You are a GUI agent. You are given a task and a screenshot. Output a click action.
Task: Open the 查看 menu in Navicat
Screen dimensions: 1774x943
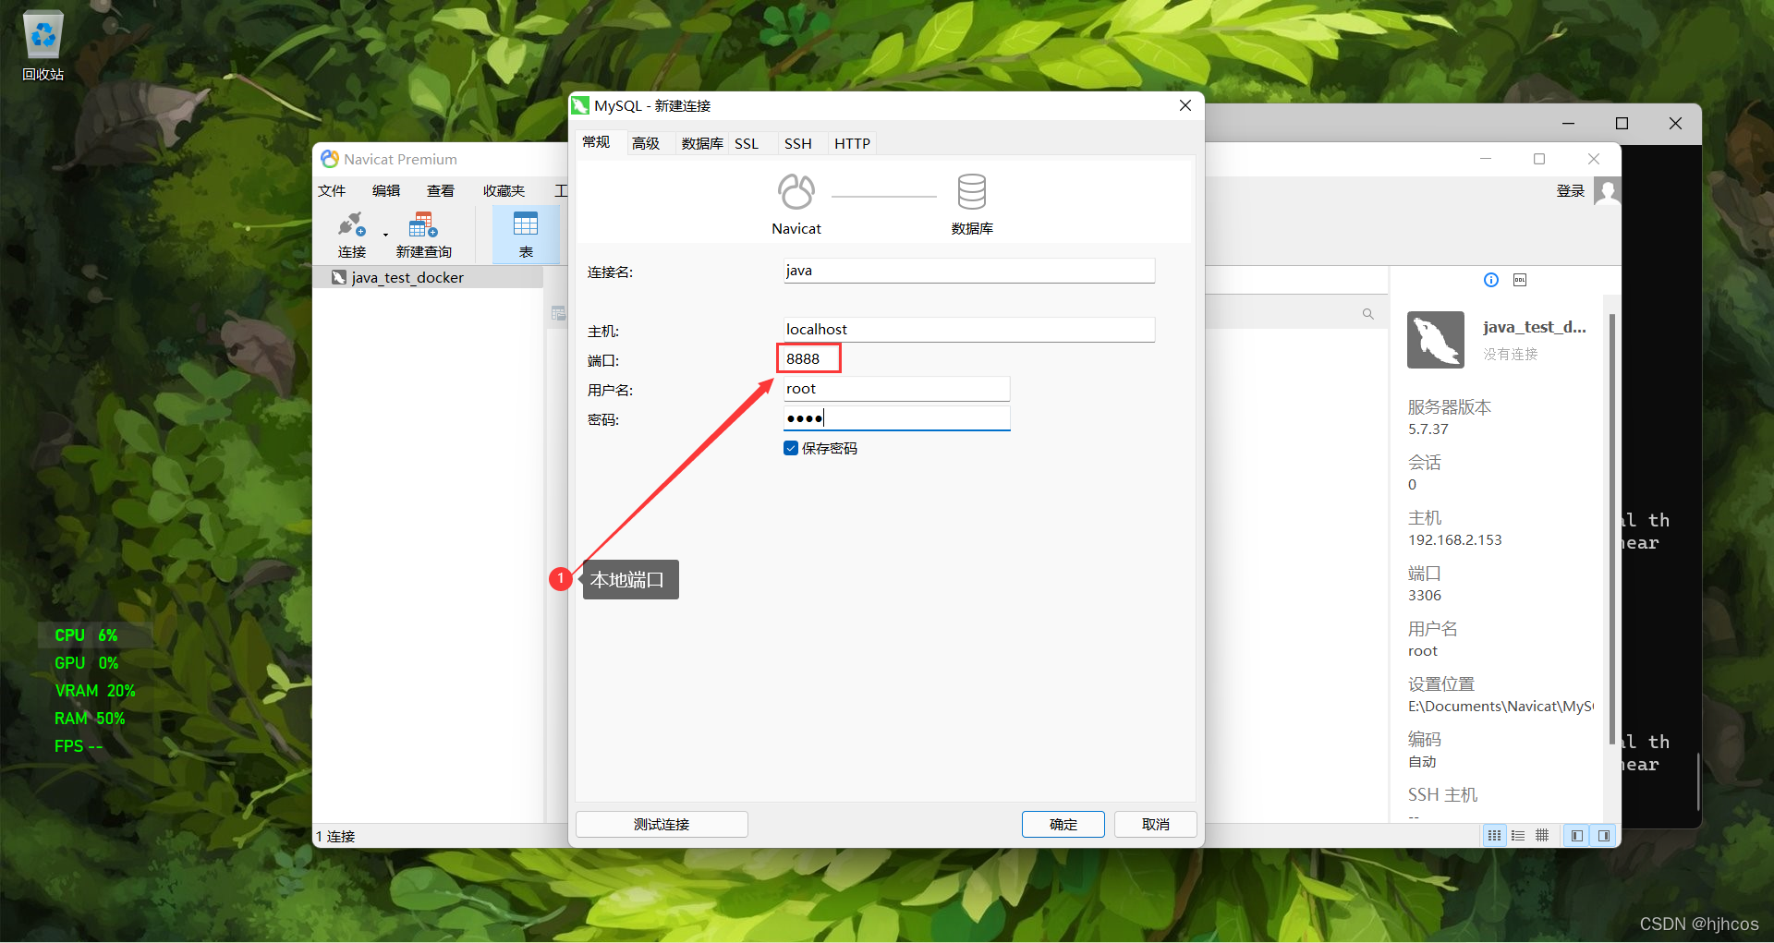tap(441, 190)
